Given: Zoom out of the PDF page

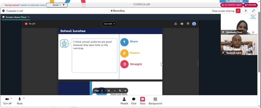Looking at the screenshot, I should (115, 91).
